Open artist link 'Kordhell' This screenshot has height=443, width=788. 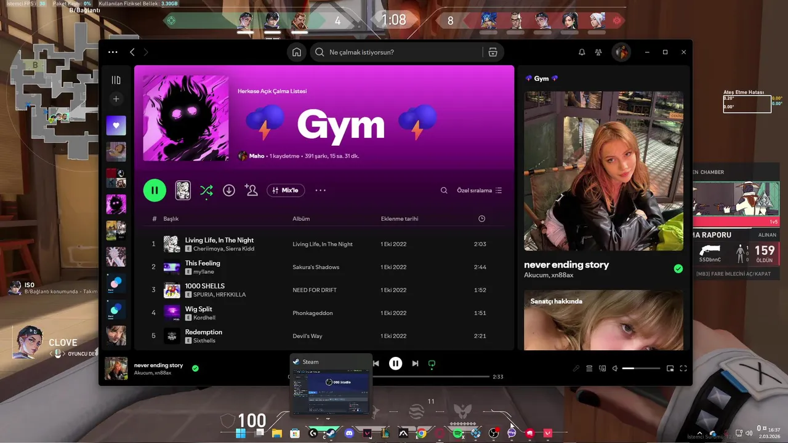[204, 317]
